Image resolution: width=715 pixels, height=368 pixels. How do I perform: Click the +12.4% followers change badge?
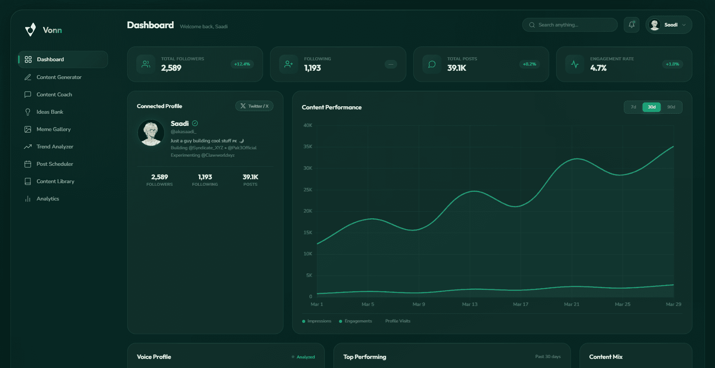(x=242, y=64)
